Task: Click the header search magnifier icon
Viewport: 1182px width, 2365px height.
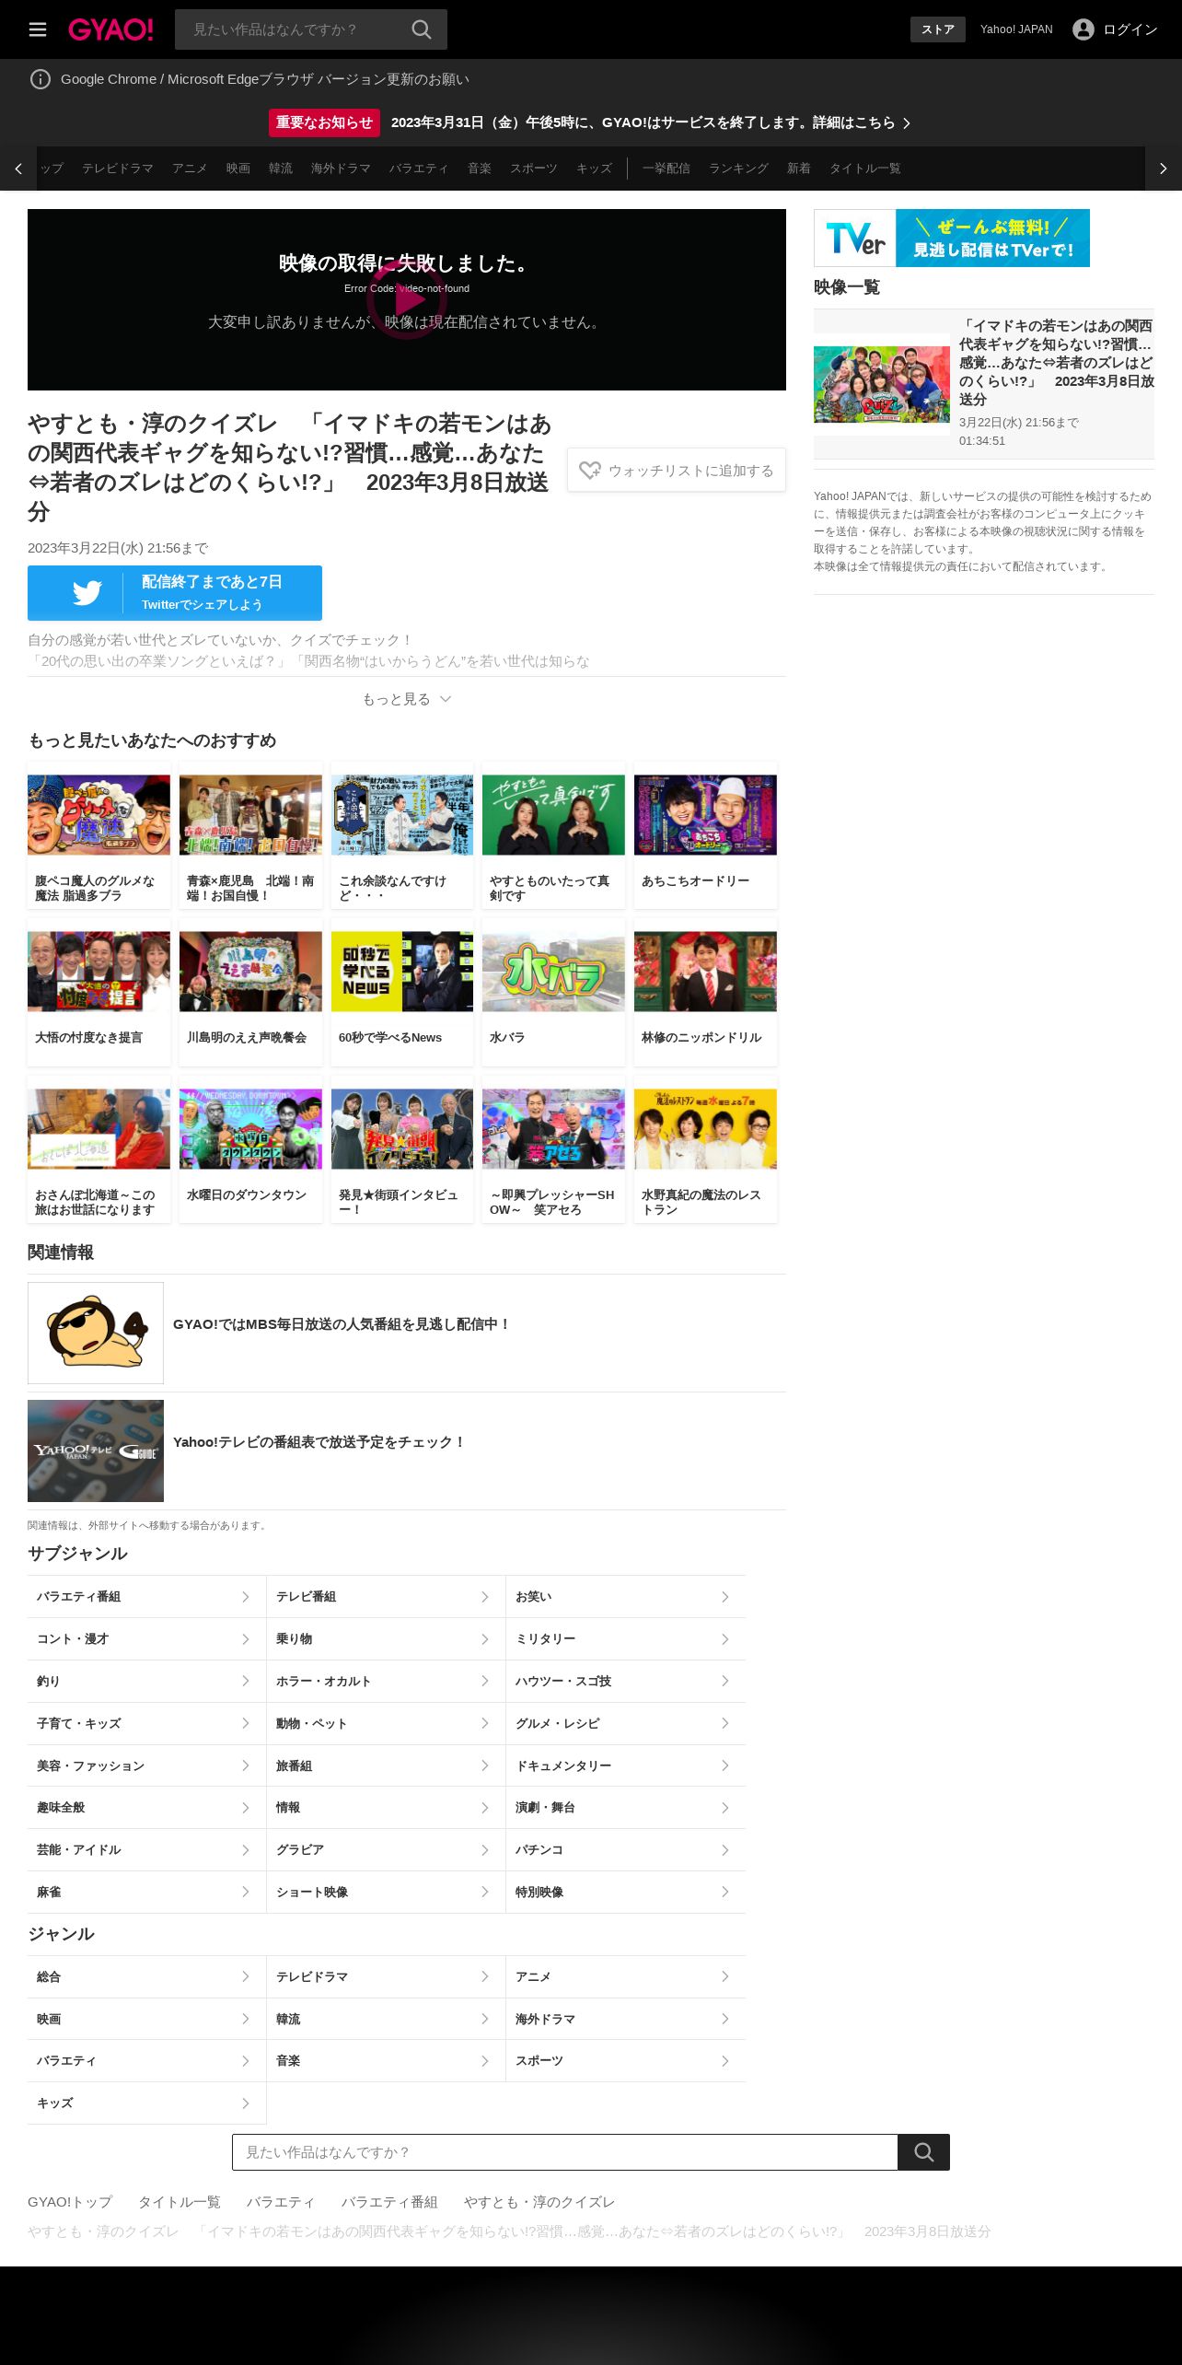Action: [422, 29]
